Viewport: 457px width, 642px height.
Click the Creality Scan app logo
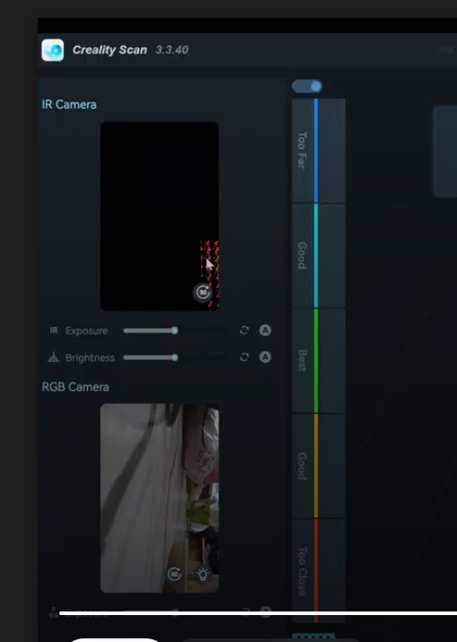pyautogui.click(x=53, y=50)
